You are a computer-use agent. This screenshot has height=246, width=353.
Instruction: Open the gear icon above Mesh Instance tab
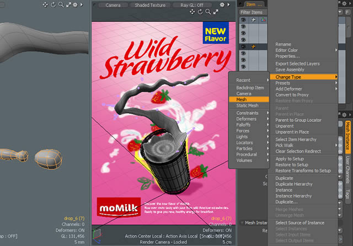tap(344, 115)
